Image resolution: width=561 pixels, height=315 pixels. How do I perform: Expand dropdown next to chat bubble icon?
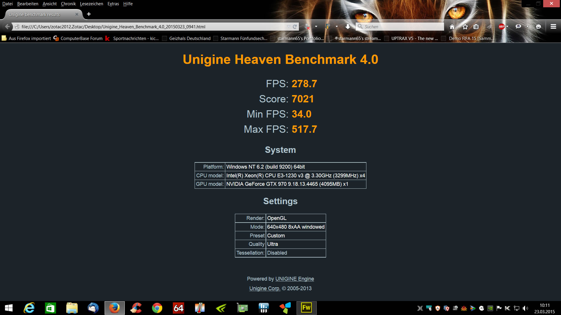pyautogui.click(x=527, y=27)
